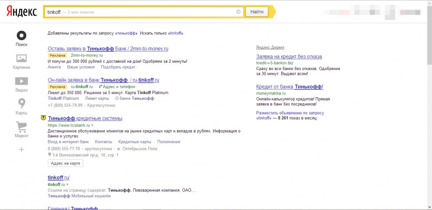Open Тинькофф кредитные системы result

pyautogui.click(x=85, y=118)
